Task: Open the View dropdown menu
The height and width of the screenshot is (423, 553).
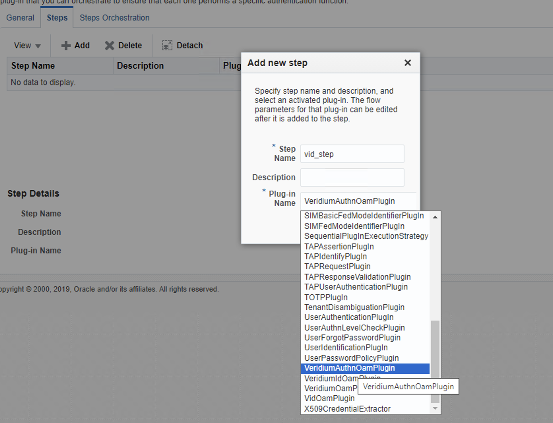Action: pyautogui.click(x=27, y=46)
